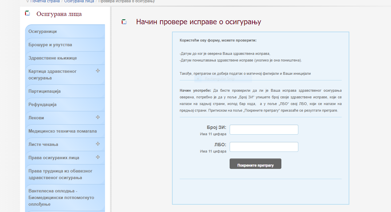Go to Партиципација sidebar entry

[x=65, y=91]
